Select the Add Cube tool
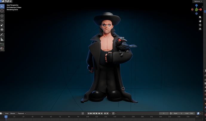This screenshot has height=121, width=206. pyautogui.click(x=2, y=45)
